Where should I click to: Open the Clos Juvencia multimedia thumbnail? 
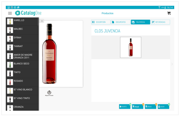pyautogui.click(x=131, y=47)
